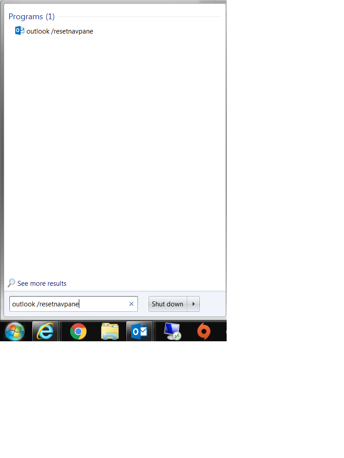The image size is (344, 458).
Task: Open Remote Desktop Connection from taskbar
Action: click(x=172, y=331)
